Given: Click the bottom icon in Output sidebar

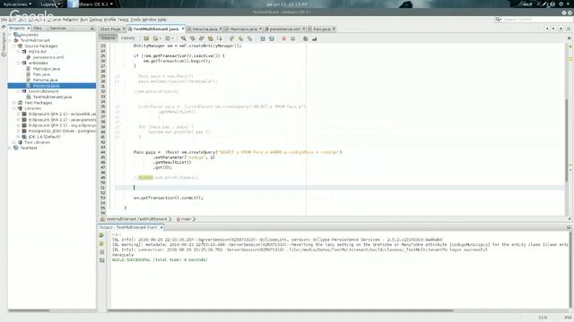Looking at the screenshot, I should point(101,260).
